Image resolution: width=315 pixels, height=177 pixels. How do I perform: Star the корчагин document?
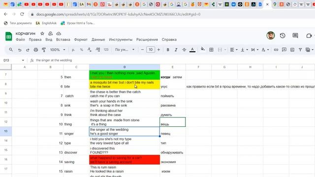pos(42,33)
